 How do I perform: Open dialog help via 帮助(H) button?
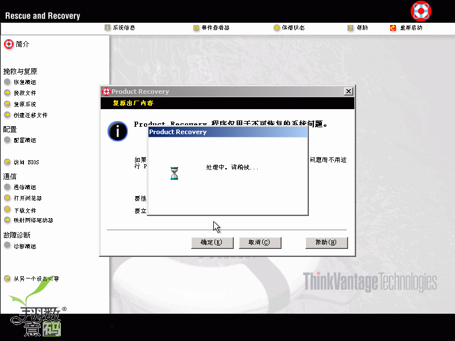[326, 243]
